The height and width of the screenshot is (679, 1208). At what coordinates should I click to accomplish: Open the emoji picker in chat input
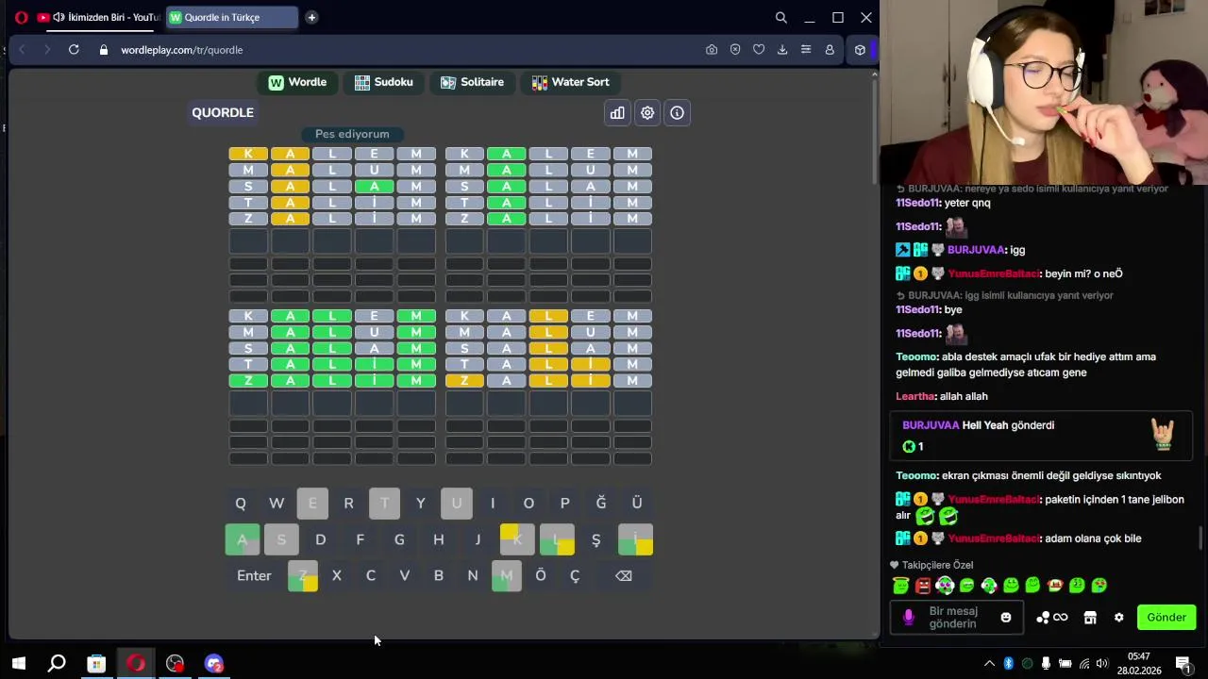1006,618
